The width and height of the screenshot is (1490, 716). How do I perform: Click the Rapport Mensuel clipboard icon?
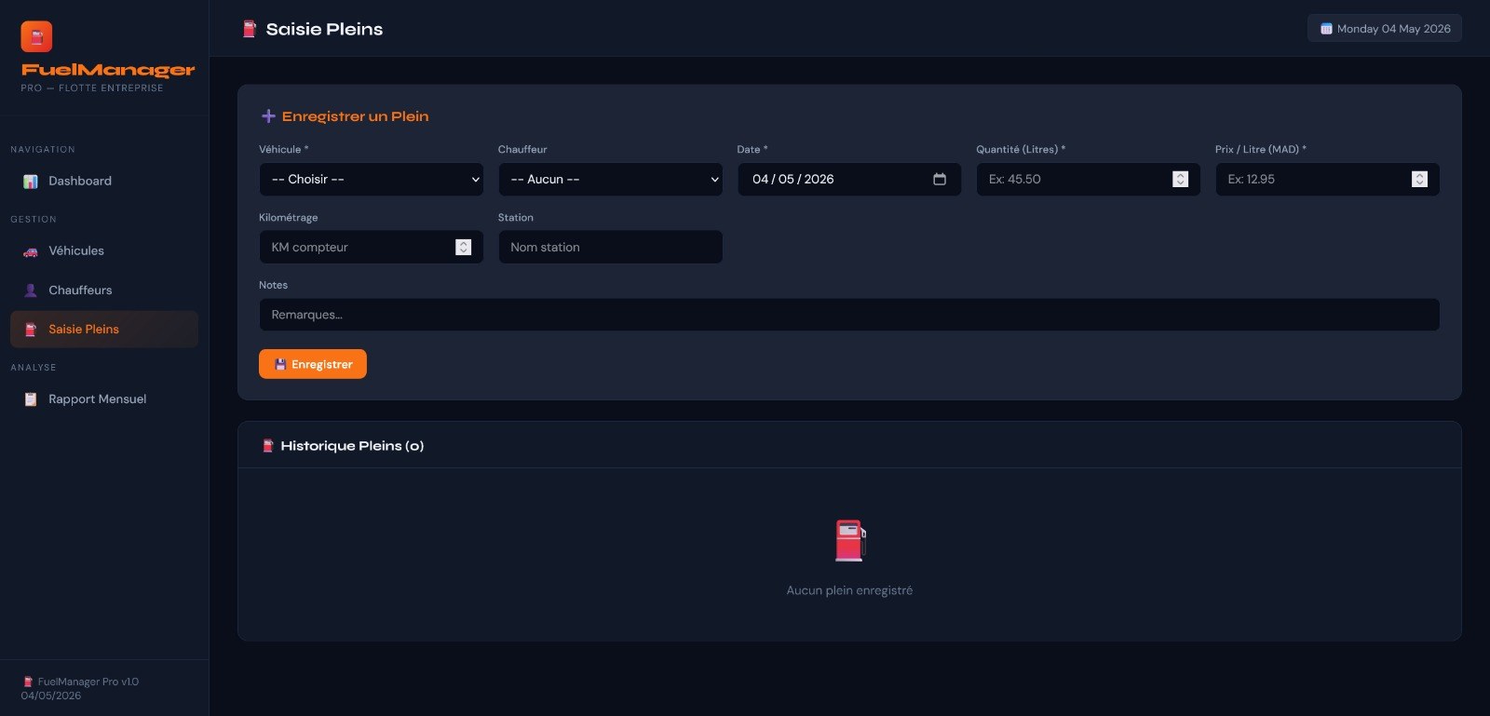tap(31, 399)
